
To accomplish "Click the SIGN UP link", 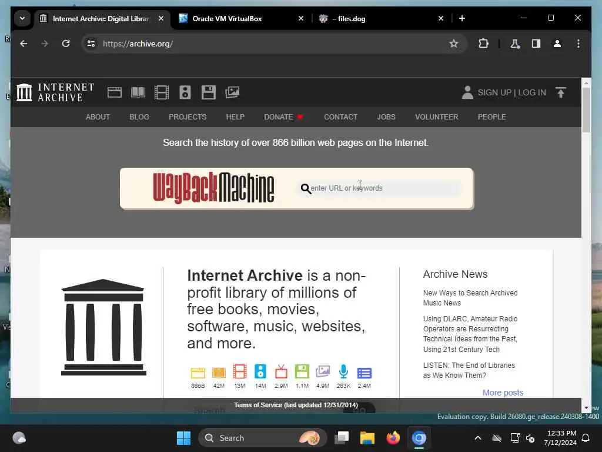I will coord(494,92).
